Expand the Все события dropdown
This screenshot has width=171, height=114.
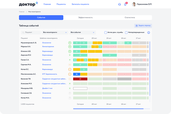click(82, 33)
